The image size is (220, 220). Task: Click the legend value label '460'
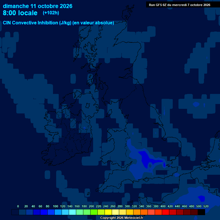[x=184, y=206]
